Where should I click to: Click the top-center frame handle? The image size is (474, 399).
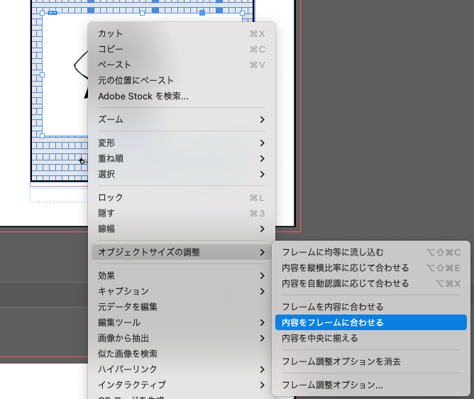(142, 13)
